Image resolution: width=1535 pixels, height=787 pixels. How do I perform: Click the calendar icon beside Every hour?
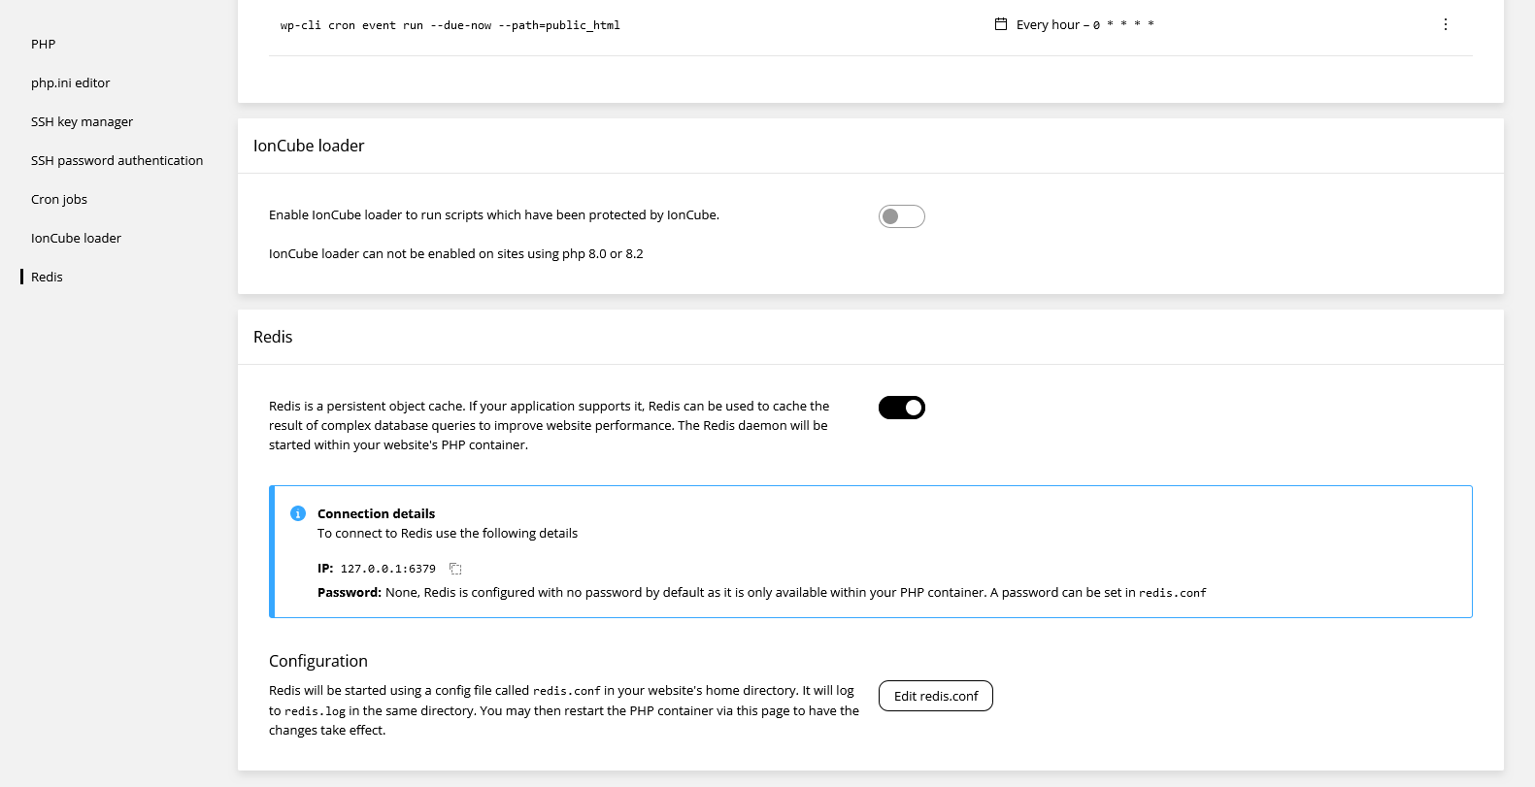pos(1001,24)
